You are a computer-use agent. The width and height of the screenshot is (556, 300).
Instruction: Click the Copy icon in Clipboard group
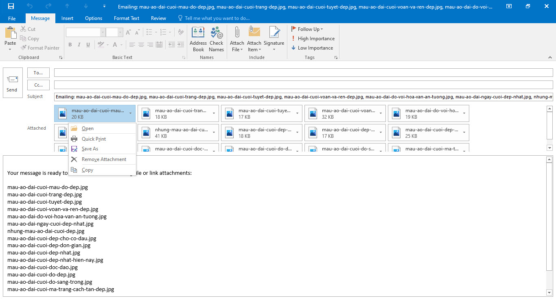(23, 39)
